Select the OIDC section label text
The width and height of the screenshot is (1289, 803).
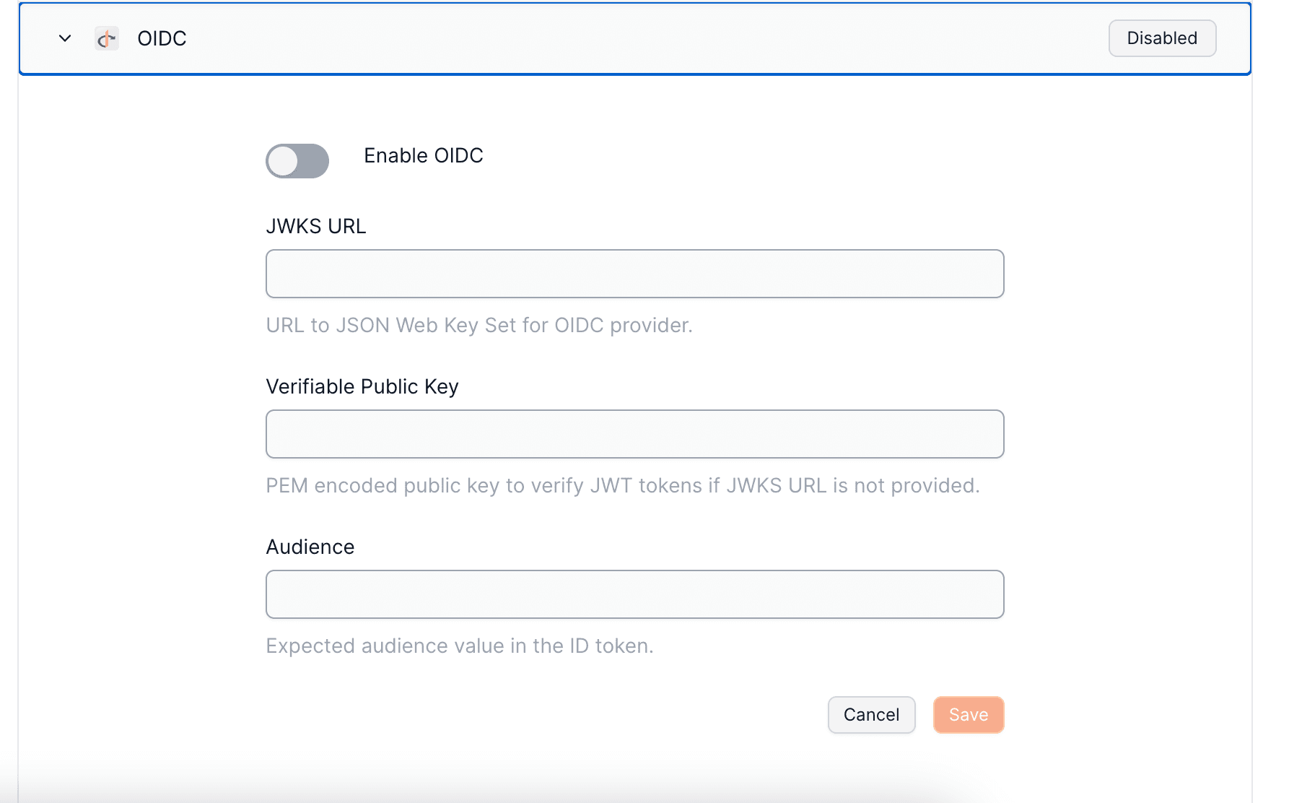pos(161,38)
